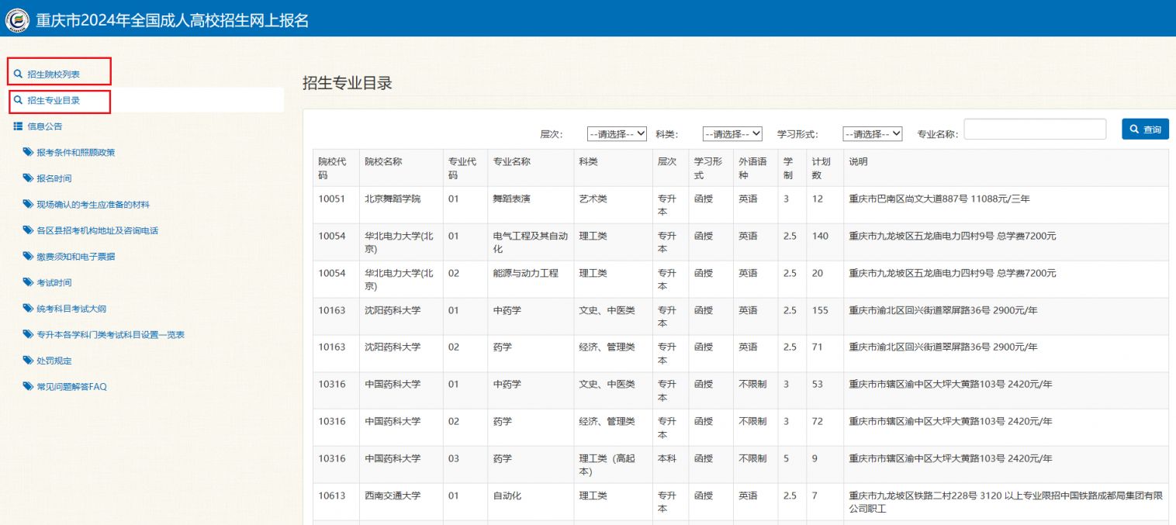The width and height of the screenshot is (1176, 525).
Task: Open 专升本各学科门类考试科目设置一览表 link
Action: point(110,335)
